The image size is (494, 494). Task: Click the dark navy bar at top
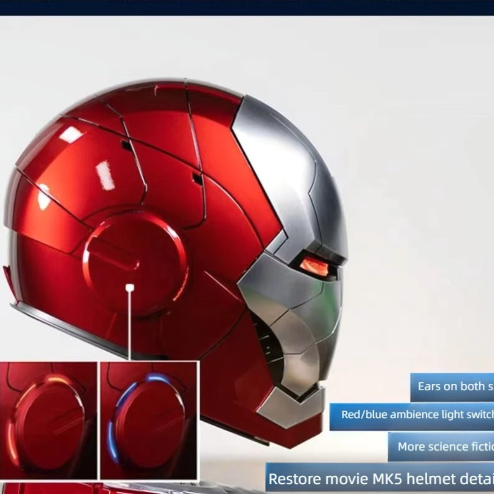coord(247,7)
